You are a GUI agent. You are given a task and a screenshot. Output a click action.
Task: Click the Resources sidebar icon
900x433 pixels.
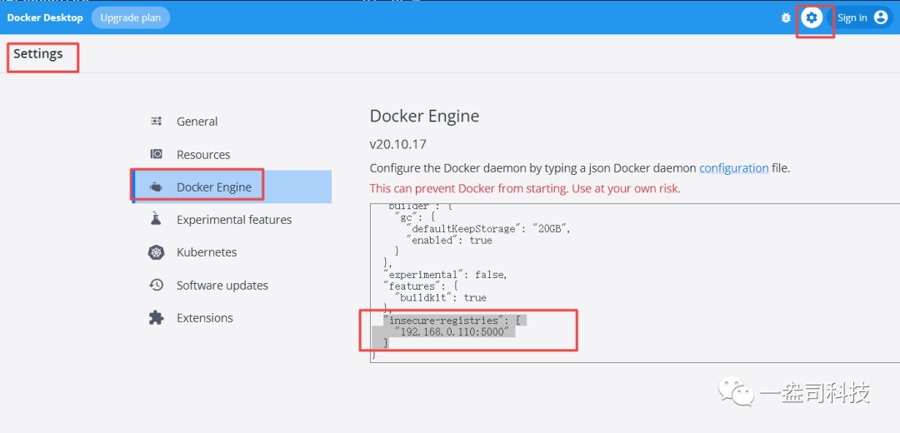coord(156,154)
